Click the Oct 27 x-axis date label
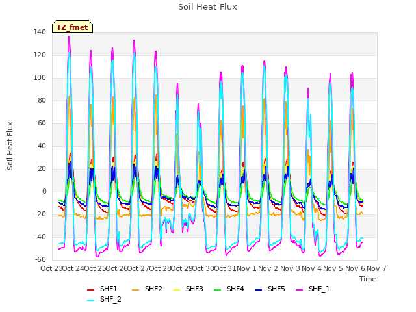The image size is (416, 312). click(138, 268)
